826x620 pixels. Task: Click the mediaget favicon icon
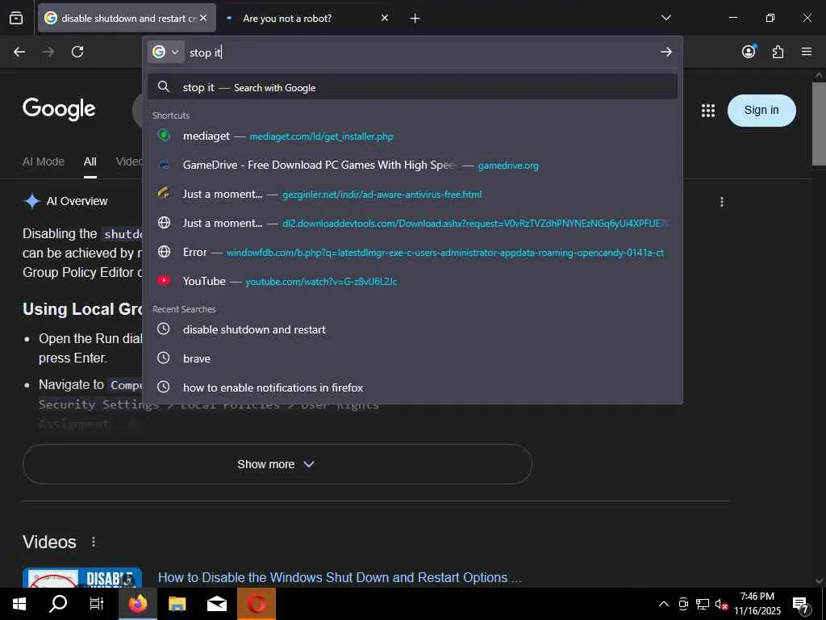164,136
